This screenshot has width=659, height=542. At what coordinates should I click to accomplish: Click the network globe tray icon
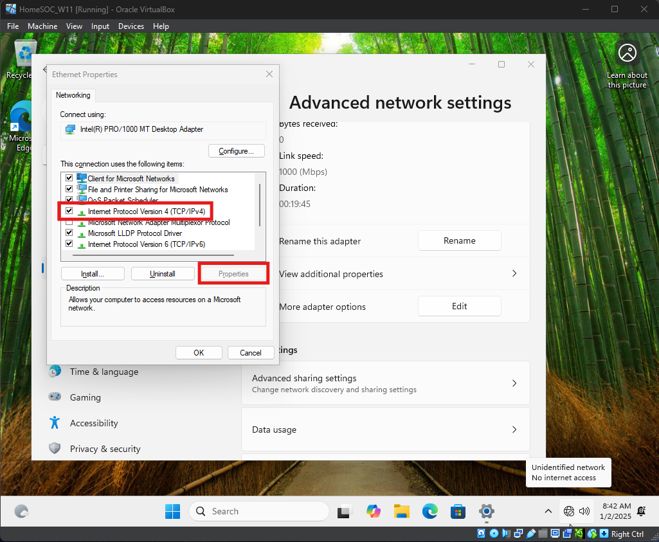click(x=569, y=511)
